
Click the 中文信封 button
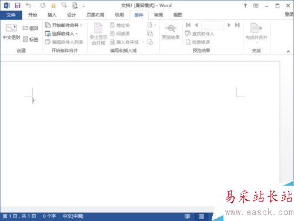(x=11, y=32)
